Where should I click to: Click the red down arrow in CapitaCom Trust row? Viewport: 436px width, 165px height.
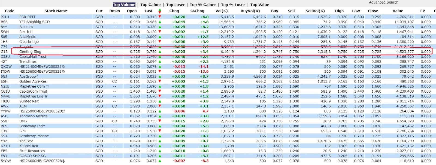coord(160,91)
